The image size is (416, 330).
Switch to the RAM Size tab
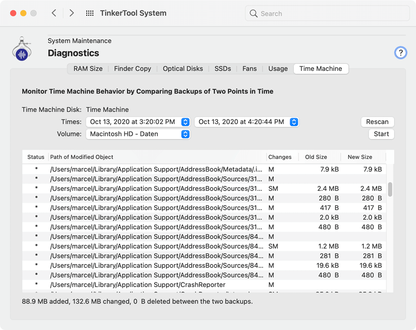pyautogui.click(x=88, y=69)
